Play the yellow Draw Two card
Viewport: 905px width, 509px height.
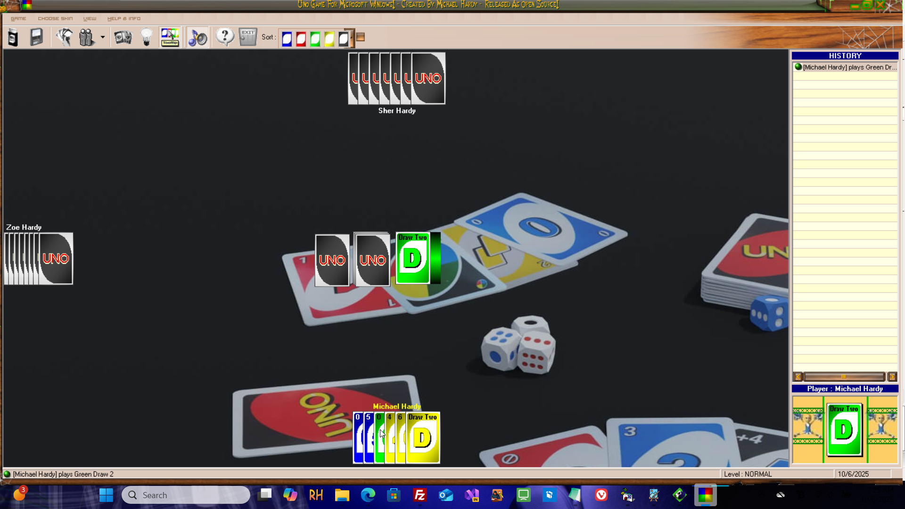tap(423, 438)
